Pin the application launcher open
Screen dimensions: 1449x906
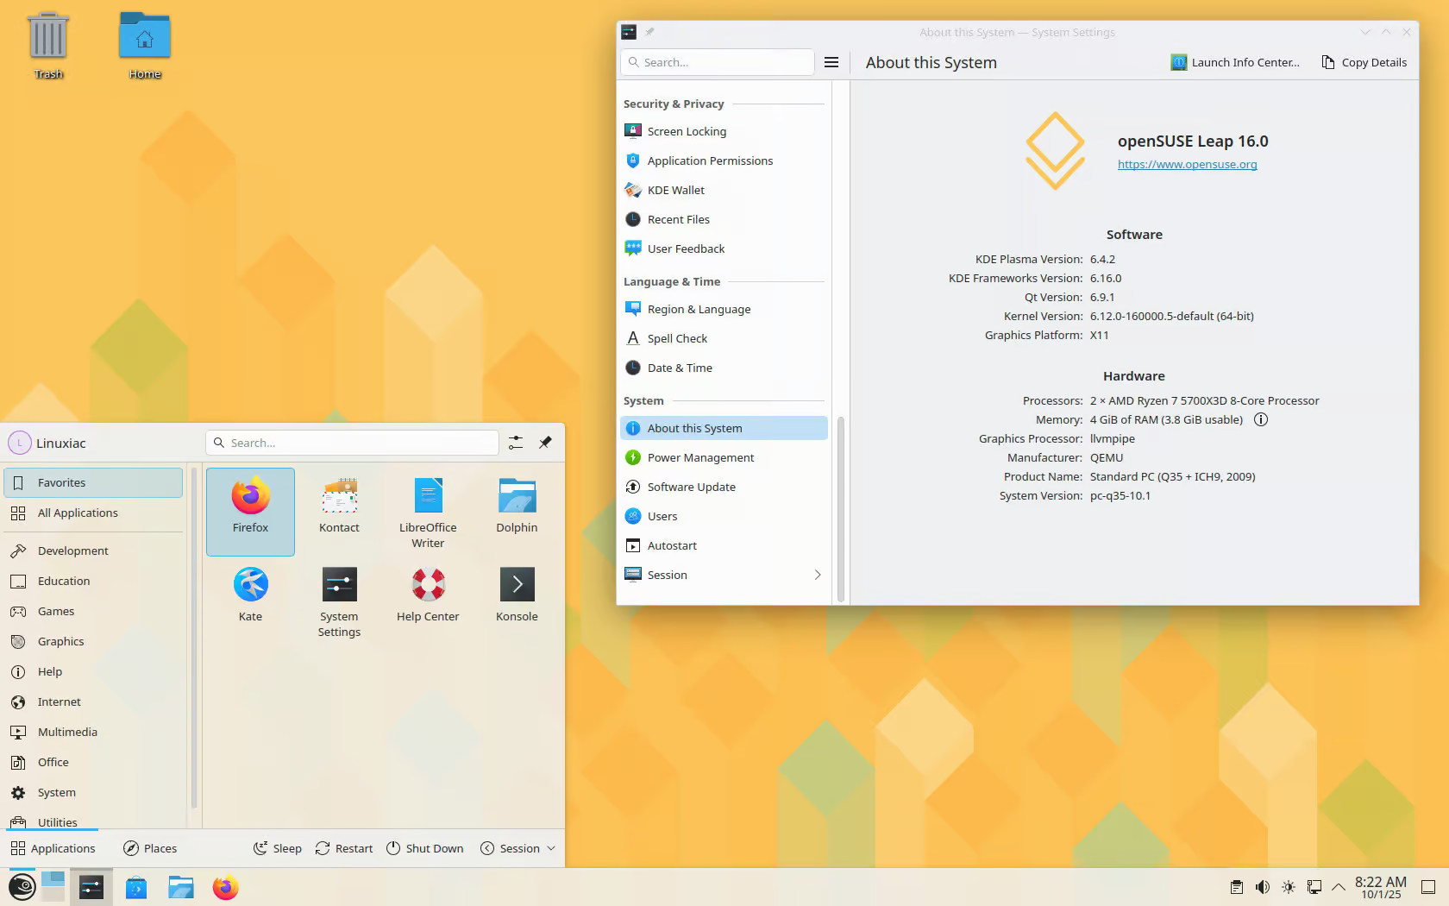[545, 443]
